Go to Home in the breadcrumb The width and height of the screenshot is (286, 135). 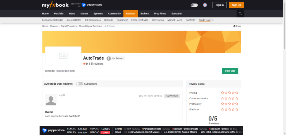(x=45, y=26)
